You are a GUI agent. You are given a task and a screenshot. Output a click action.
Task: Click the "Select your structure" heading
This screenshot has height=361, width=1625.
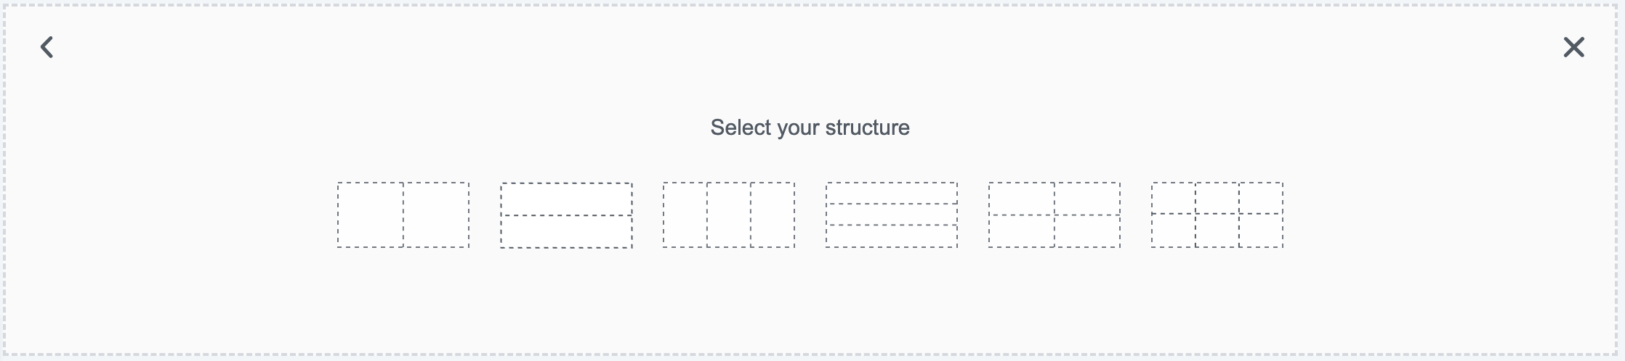(x=810, y=128)
